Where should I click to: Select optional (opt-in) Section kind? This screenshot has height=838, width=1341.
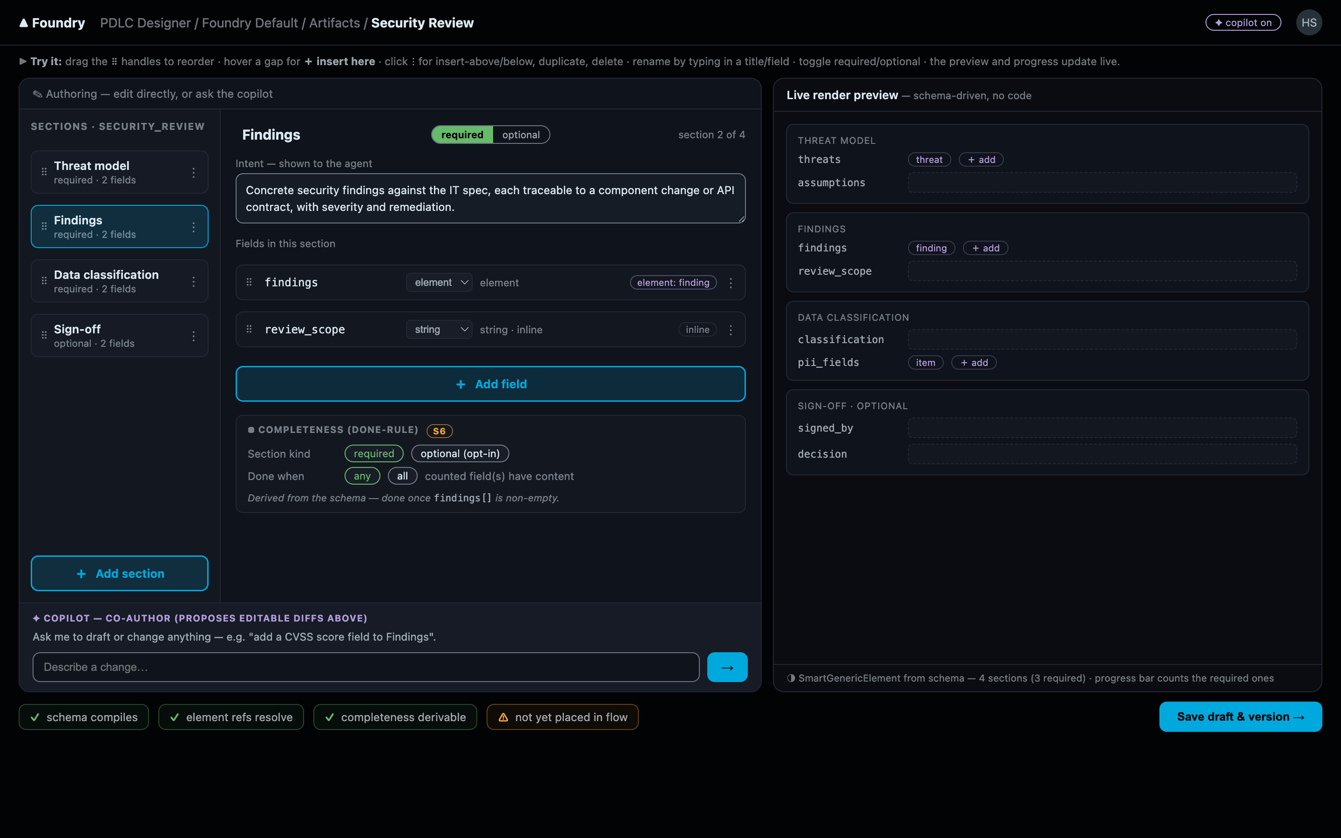(x=460, y=453)
